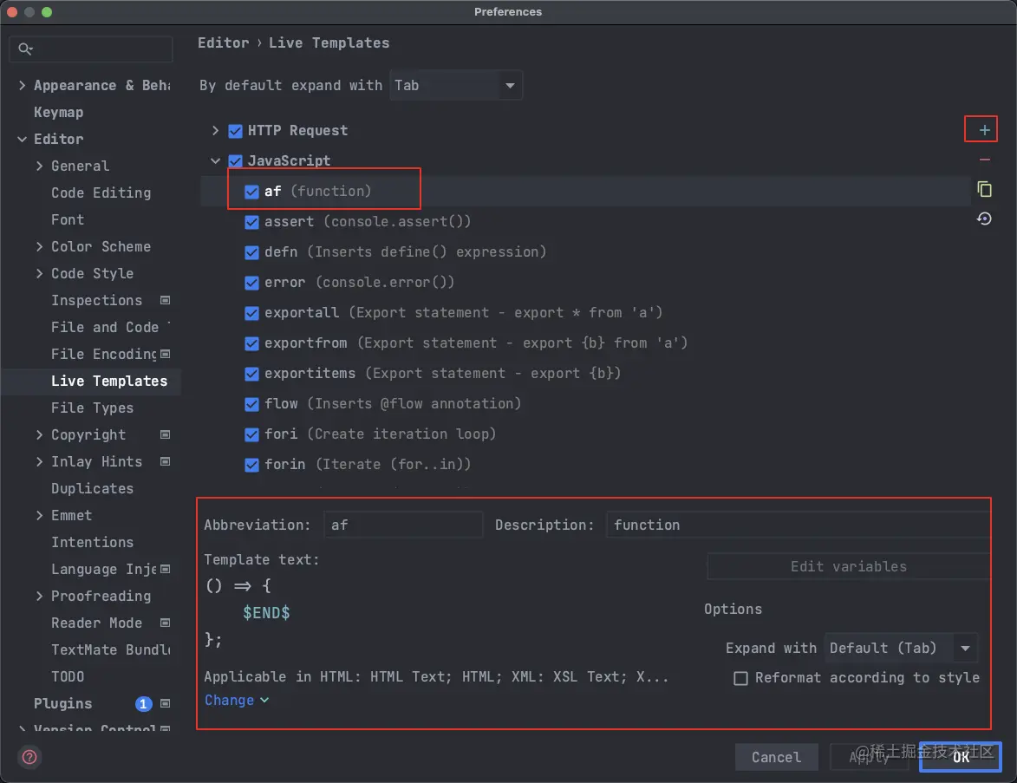Open Font settings page
1017x783 pixels.
pos(68,220)
